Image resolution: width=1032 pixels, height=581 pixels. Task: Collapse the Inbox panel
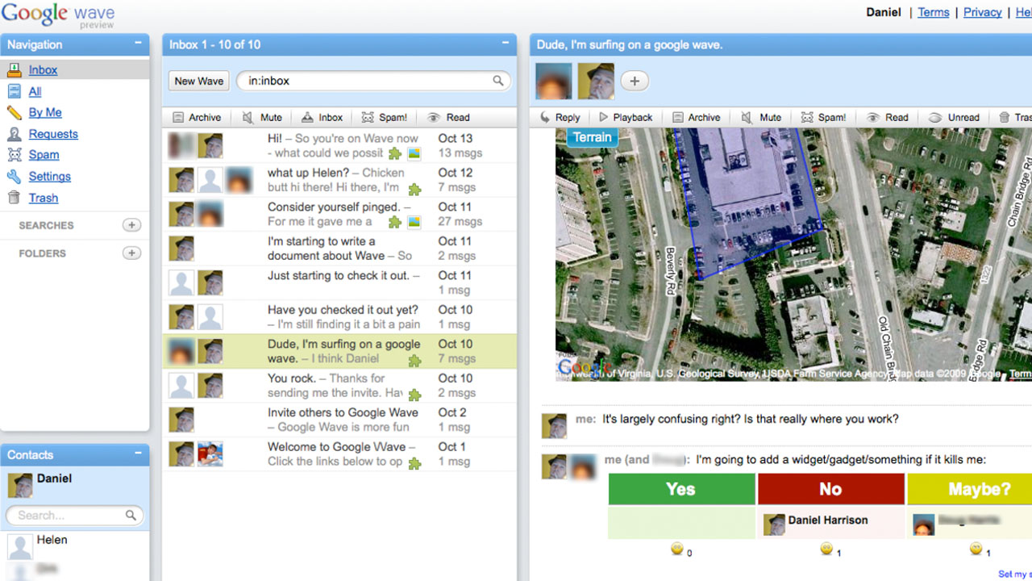pyautogui.click(x=506, y=44)
